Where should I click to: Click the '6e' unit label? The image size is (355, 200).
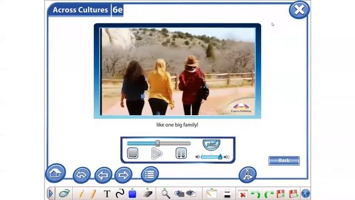pos(118,10)
